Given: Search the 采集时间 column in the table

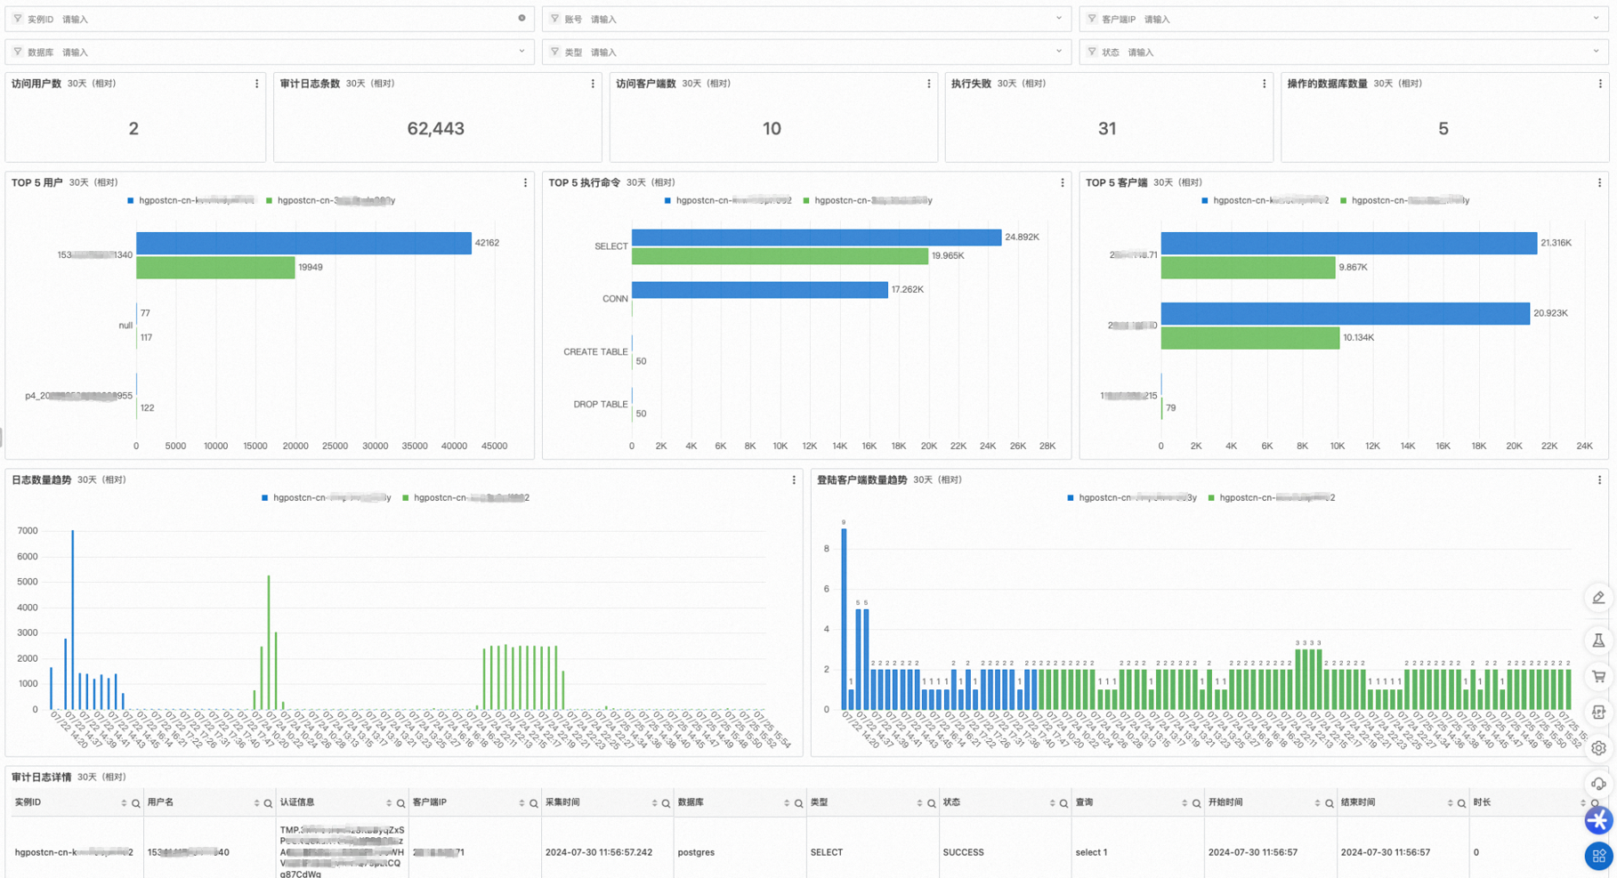Looking at the screenshot, I should 666,803.
